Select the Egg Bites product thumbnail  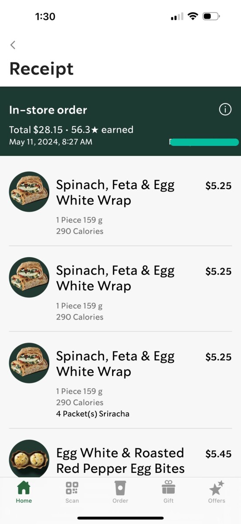[29, 458]
